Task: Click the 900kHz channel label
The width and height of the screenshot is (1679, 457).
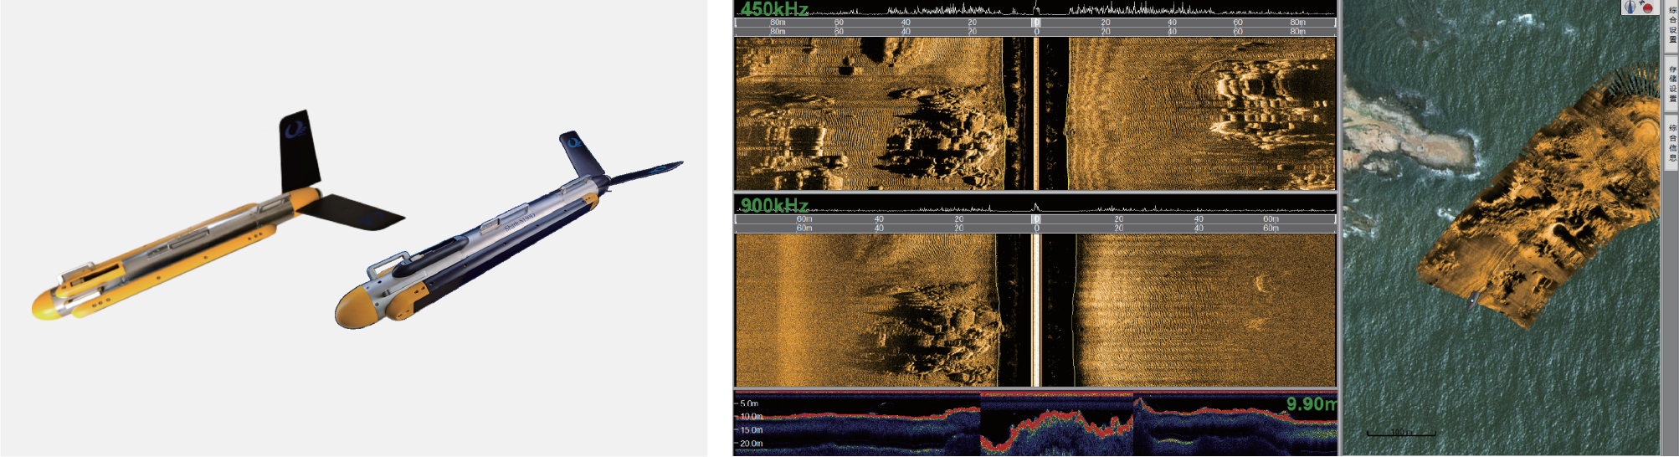Action: point(774,205)
